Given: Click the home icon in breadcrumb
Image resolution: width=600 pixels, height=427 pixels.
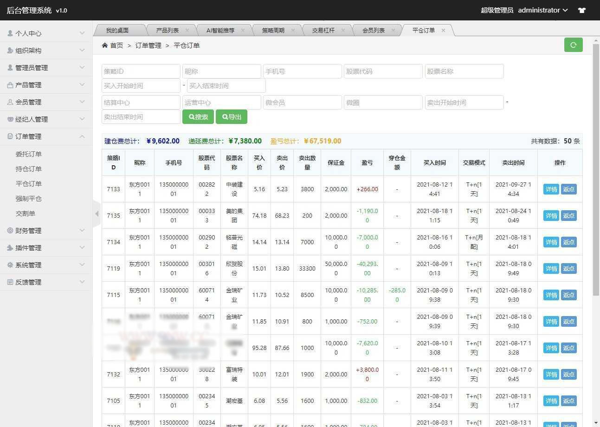Looking at the screenshot, I should click(105, 45).
